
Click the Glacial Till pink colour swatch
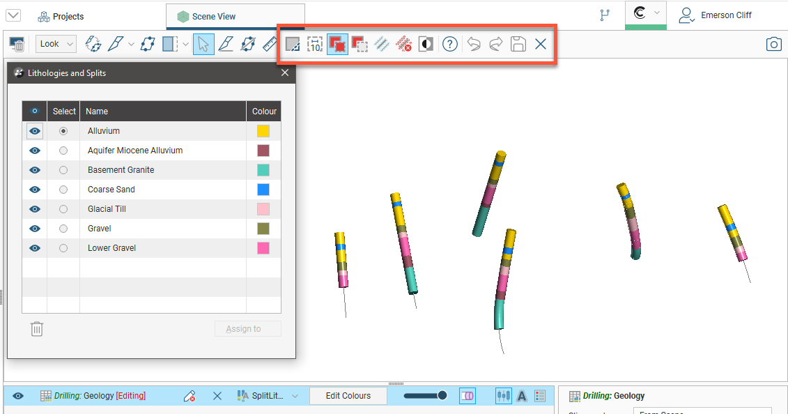coord(263,209)
